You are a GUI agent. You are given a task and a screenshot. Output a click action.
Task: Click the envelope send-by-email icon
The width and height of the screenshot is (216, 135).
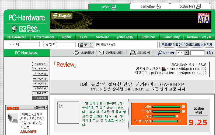click(101, 53)
